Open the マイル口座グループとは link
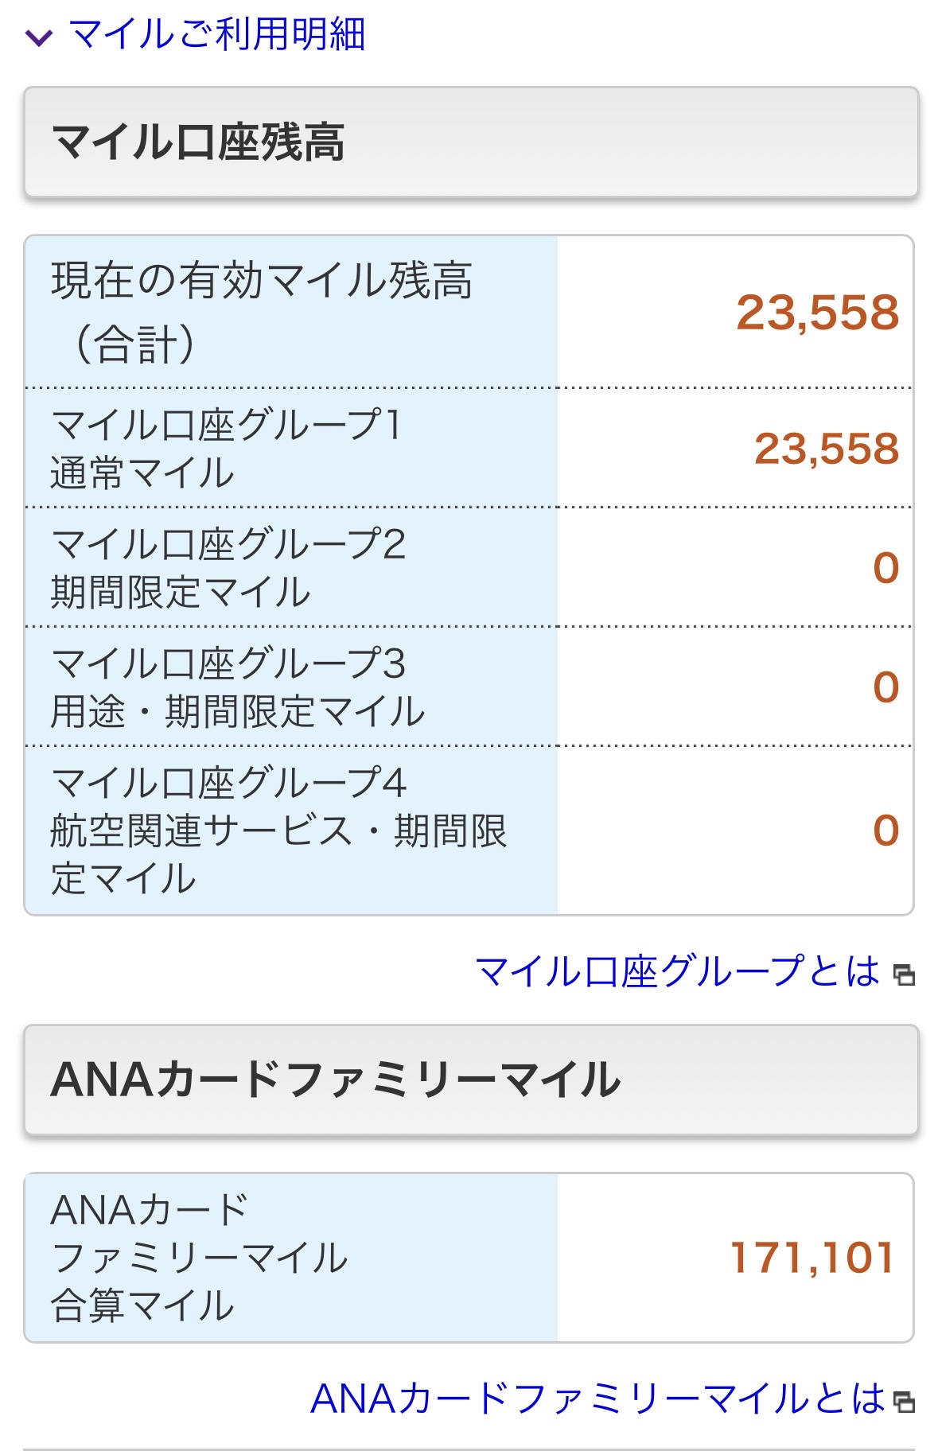Screen dimensions: 938x1455 (x=677, y=971)
